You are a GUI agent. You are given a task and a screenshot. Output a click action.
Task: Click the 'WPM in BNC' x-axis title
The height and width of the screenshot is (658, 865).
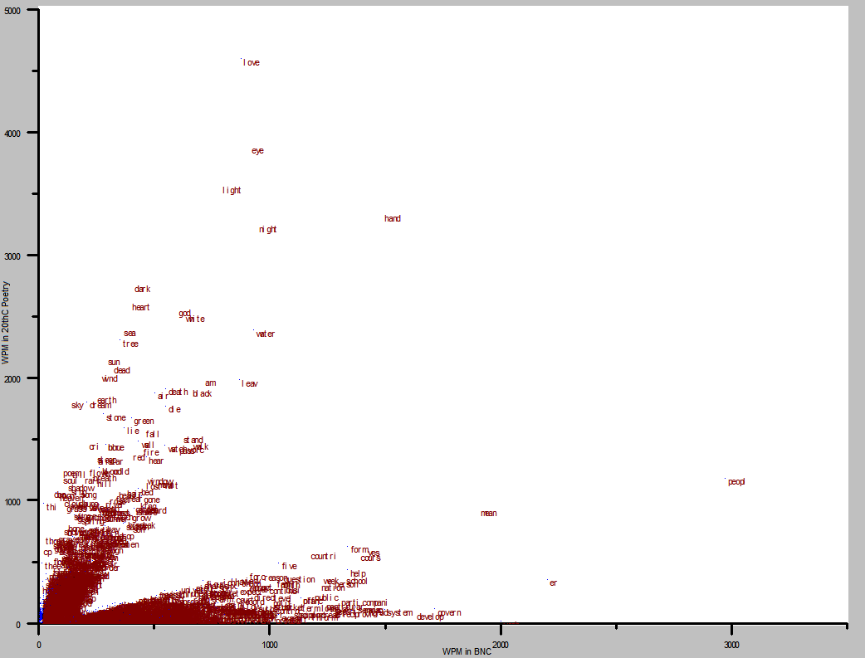pos(467,651)
